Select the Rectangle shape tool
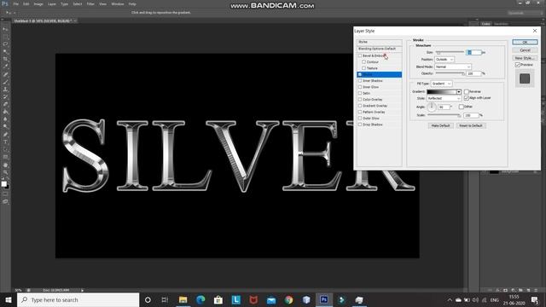This screenshot has width=546, height=307. point(5,157)
